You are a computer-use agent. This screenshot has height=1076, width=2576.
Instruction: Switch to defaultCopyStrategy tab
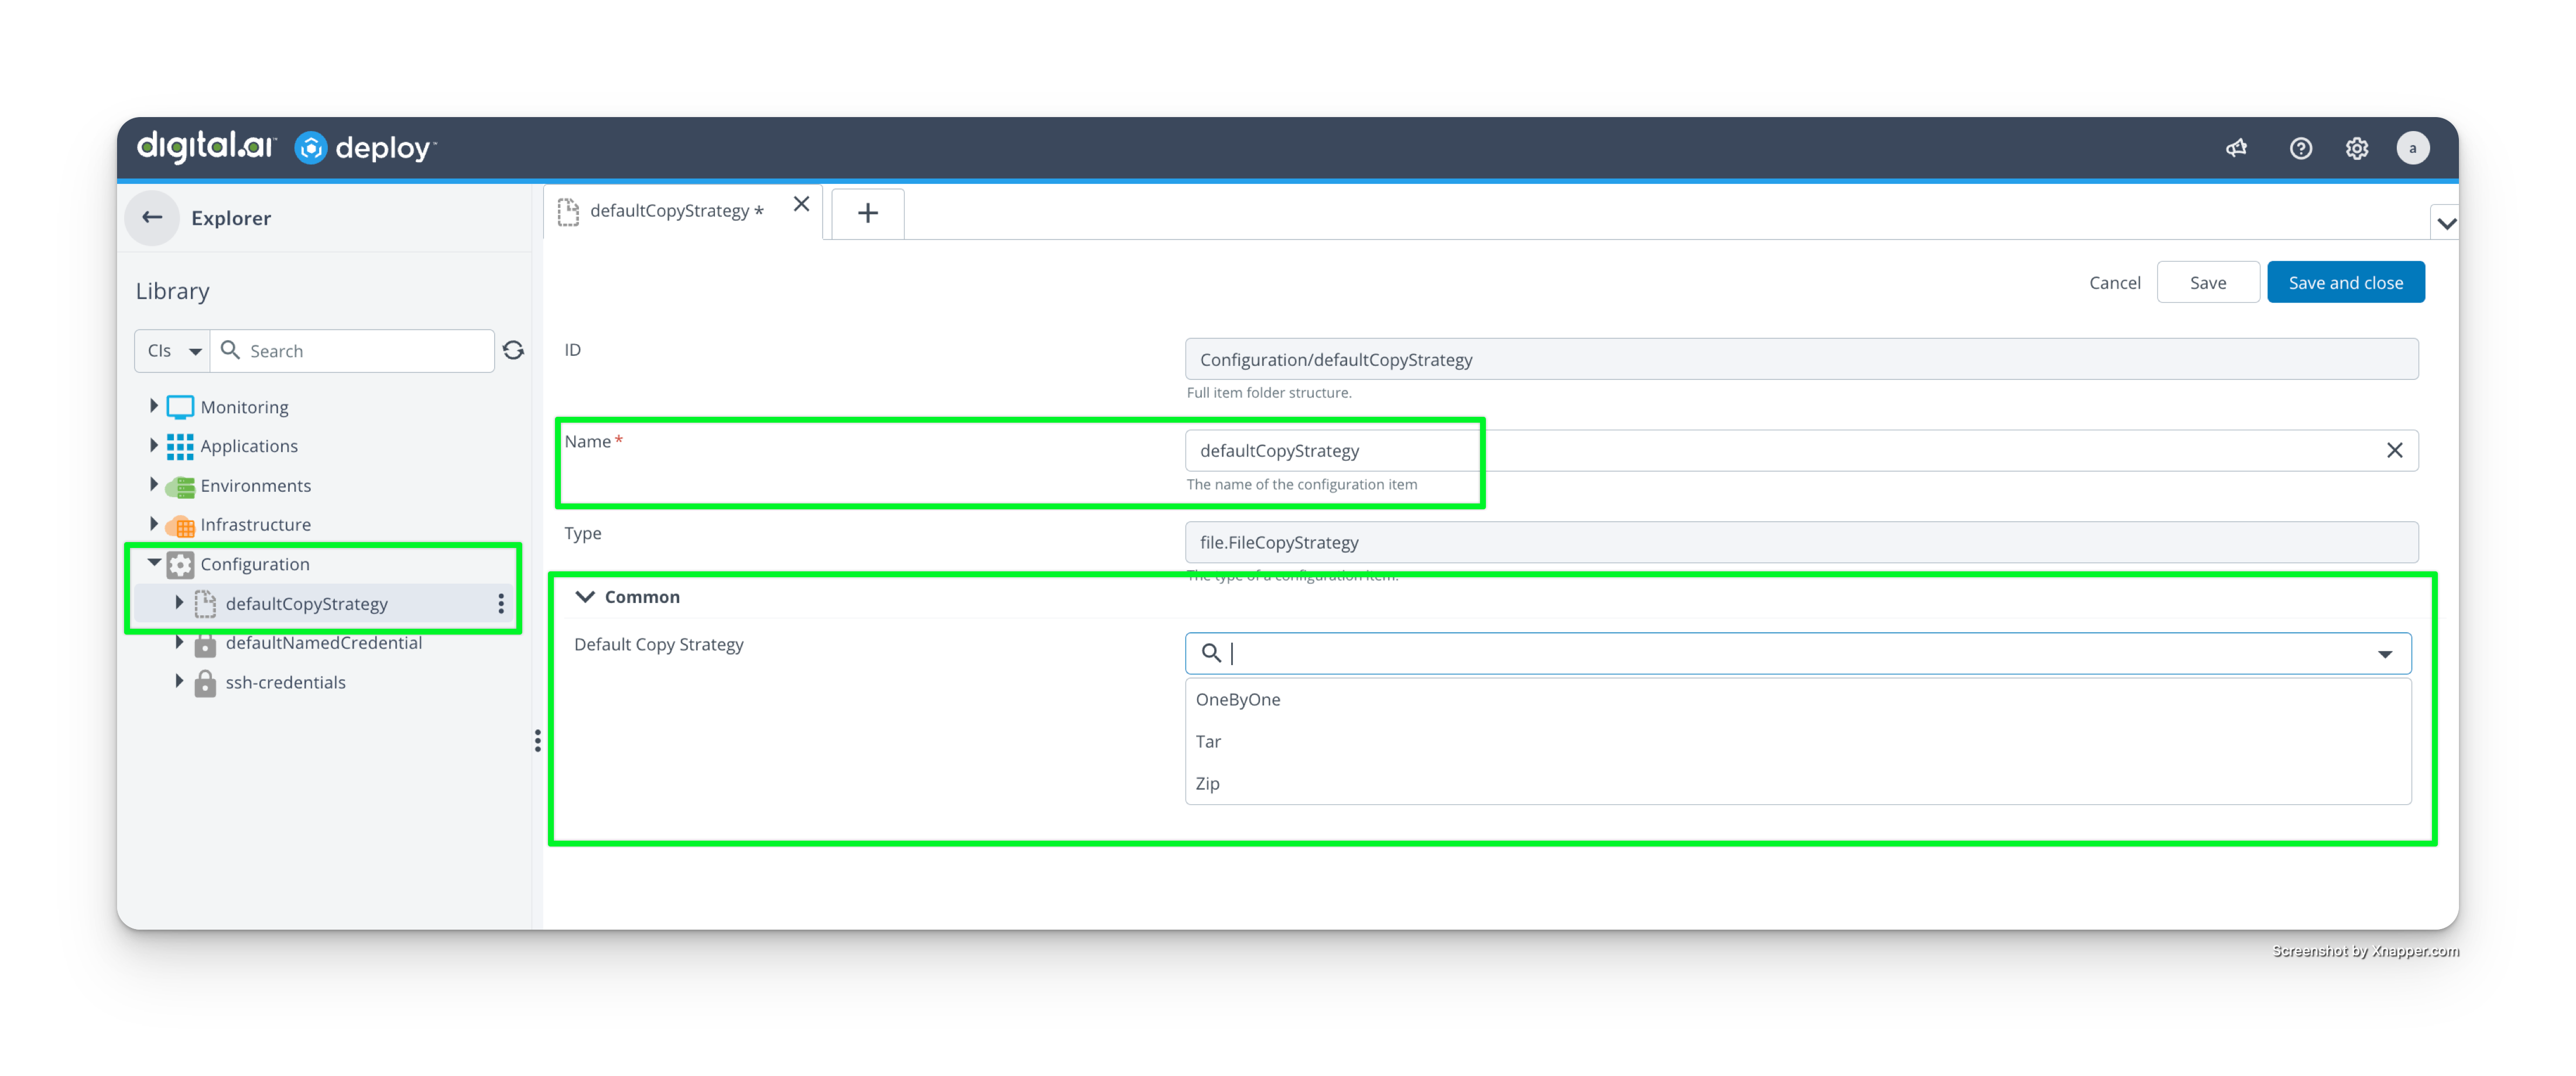670,211
